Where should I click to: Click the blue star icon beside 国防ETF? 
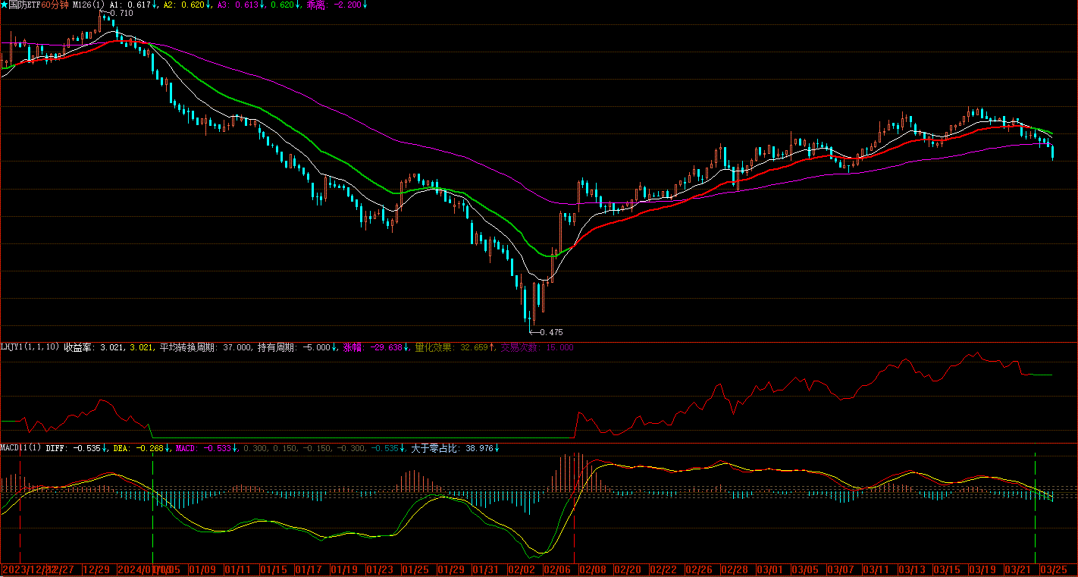[x=4, y=5]
